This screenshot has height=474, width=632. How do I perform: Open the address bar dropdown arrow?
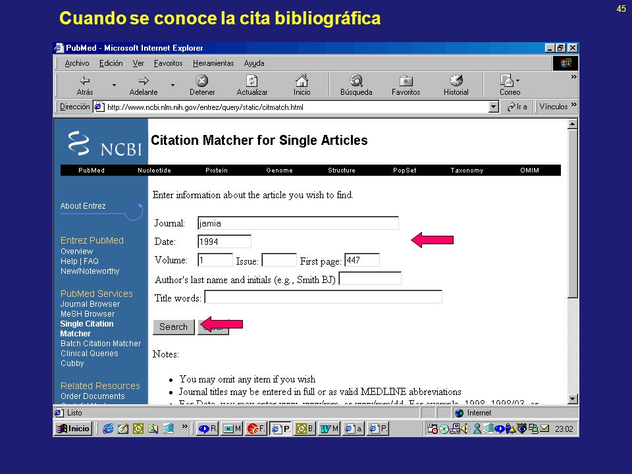(493, 107)
